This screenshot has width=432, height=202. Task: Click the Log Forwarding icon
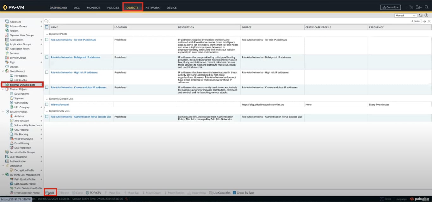point(7,157)
